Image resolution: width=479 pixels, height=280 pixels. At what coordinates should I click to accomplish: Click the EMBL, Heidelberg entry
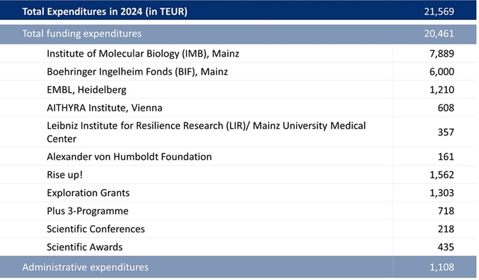[86, 90]
